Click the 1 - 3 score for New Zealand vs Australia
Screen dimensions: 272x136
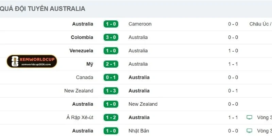coord(111,91)
